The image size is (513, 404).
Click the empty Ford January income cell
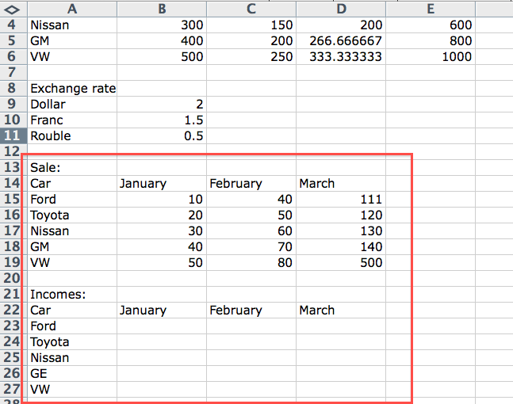(162, 326)
